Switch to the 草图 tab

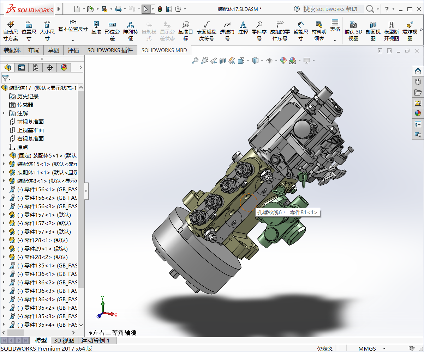pos(54,50)
